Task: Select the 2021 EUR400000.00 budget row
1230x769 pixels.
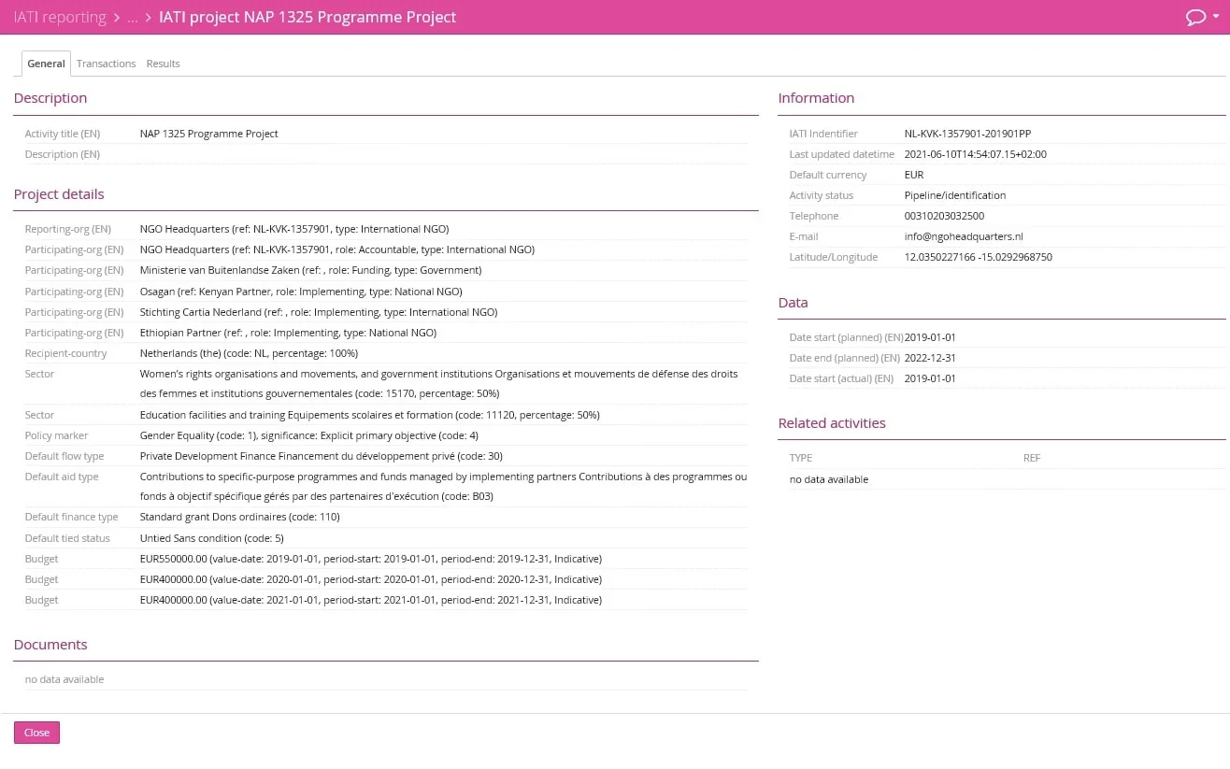Action: pyautogui.click(x=386, y=600)
